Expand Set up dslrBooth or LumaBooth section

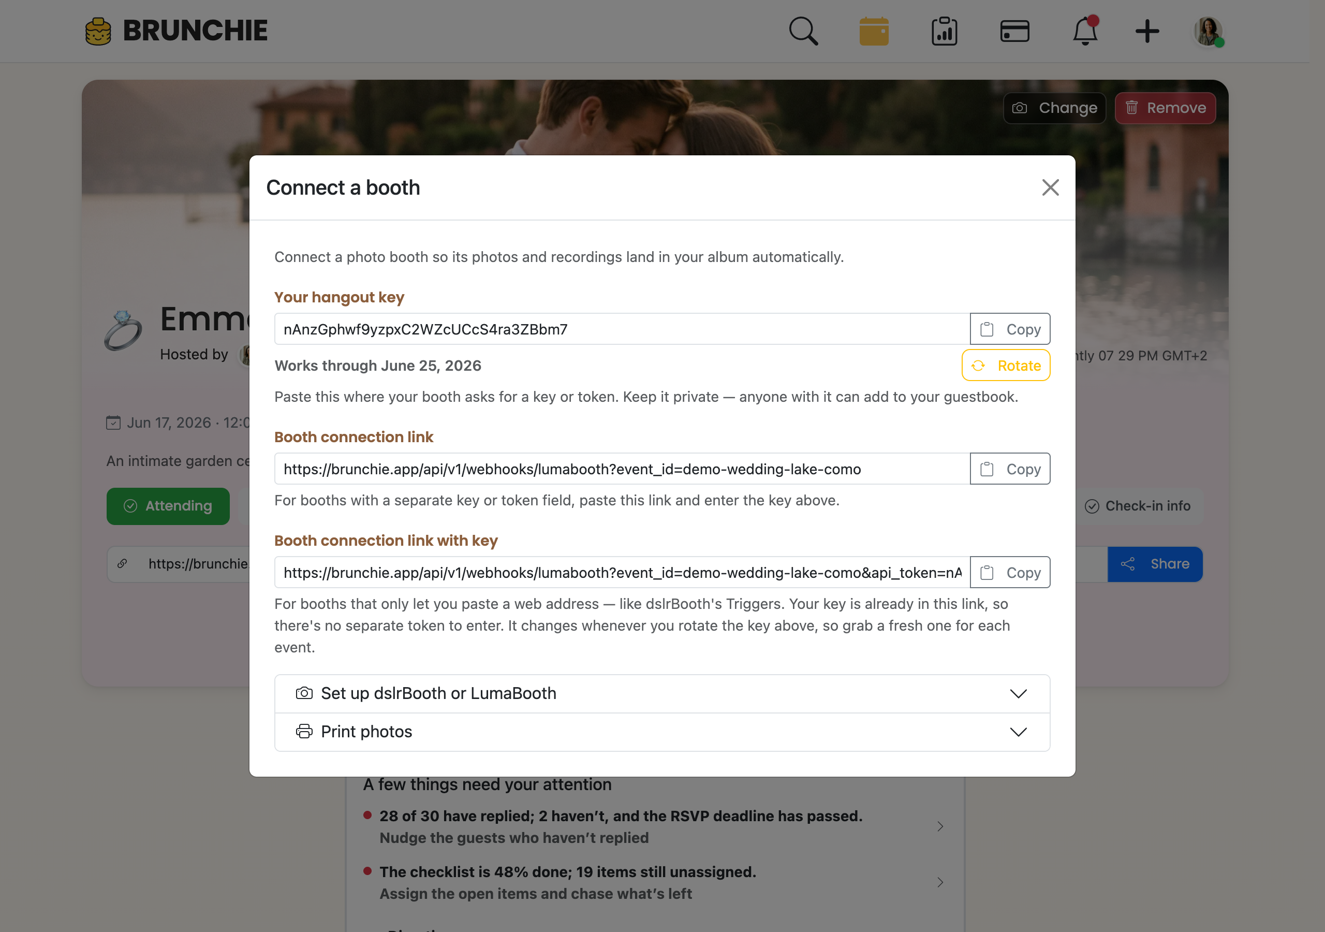662,693
